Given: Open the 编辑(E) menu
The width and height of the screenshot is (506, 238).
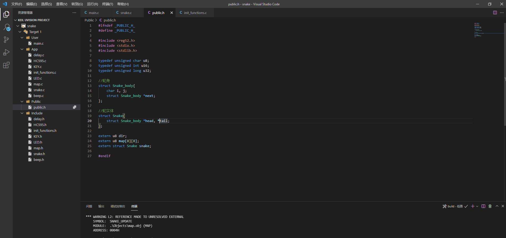Looking at the screenshot, I should (31, 4).
